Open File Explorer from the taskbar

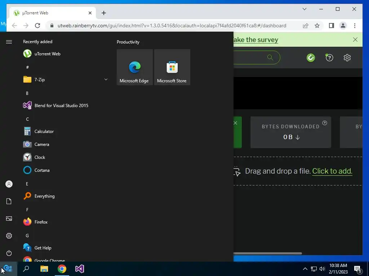[44, 269]
